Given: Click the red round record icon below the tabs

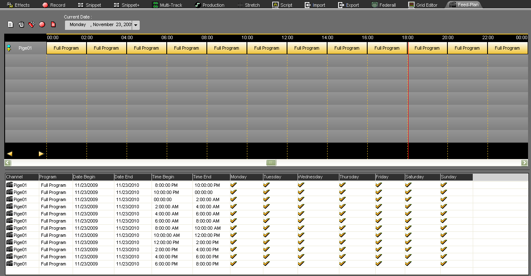Looking at the screenshot, I should pyautogui.click(x=42, y=25).
